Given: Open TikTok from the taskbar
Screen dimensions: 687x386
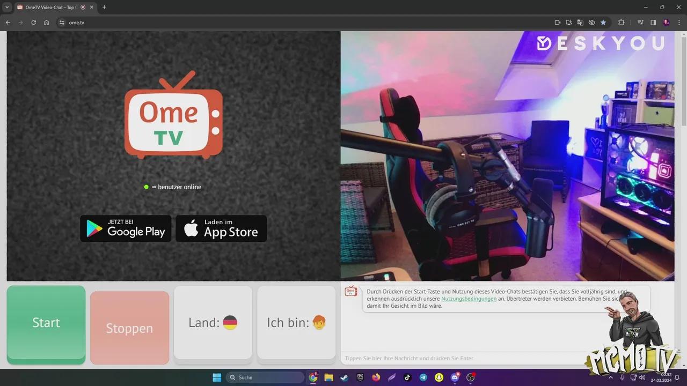Looking at the screenshot, I should (x=407, y=377).
